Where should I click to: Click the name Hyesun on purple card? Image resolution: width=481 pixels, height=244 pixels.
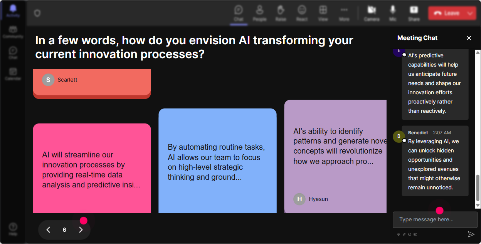pos(318,199)
